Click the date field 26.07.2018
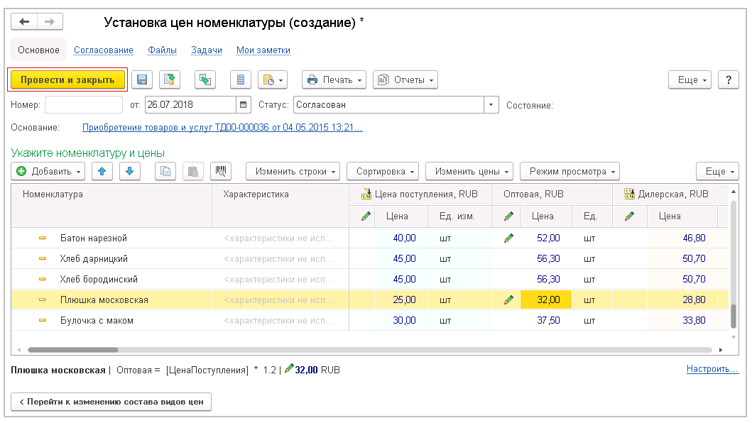The width and height of the screenshot is (752, 423). [x=191, y=104]
